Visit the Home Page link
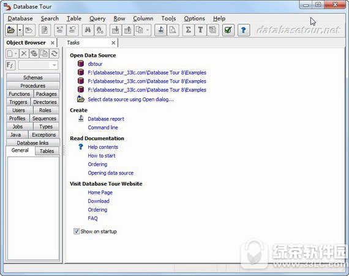 pyautogui.click(x=100, y=192)
